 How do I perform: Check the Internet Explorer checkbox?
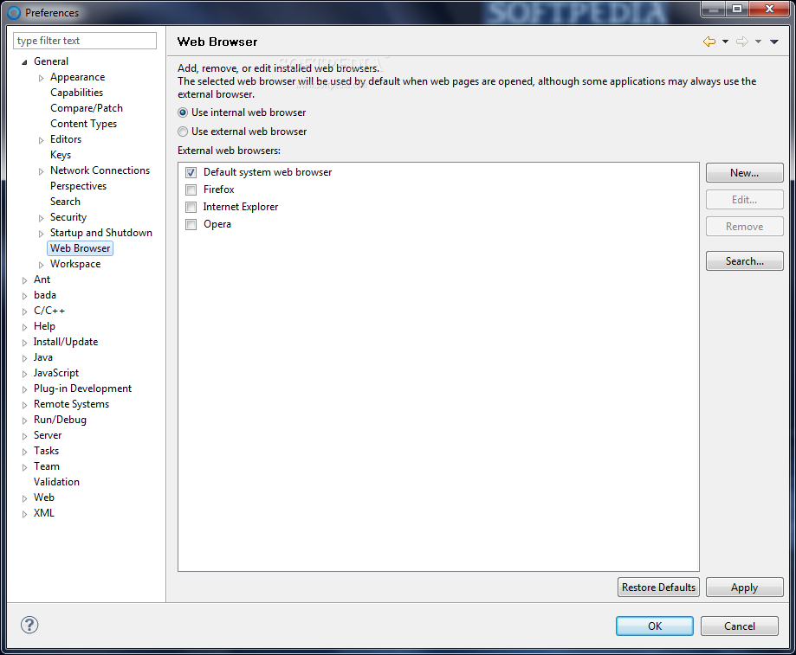click(191, 207)
